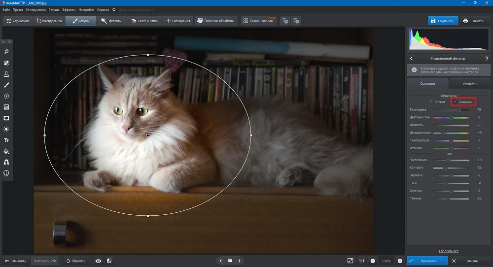Select the Снаружи radio option
Viewport: 493px width, 267px height.
463,102
